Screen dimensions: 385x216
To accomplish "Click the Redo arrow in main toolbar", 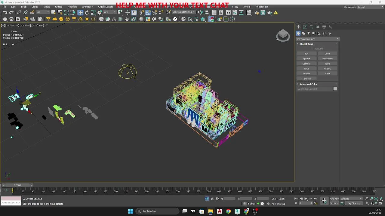I will [11, 12].
